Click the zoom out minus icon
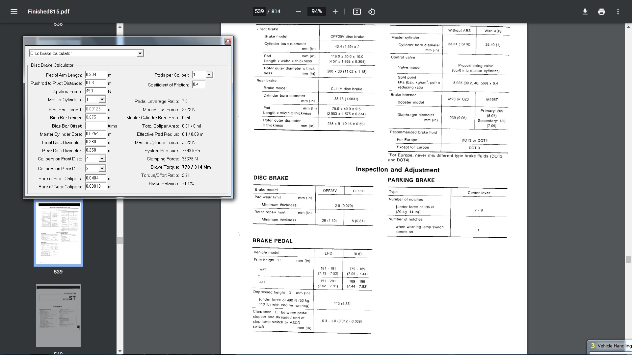 click(x=298, y=12)
